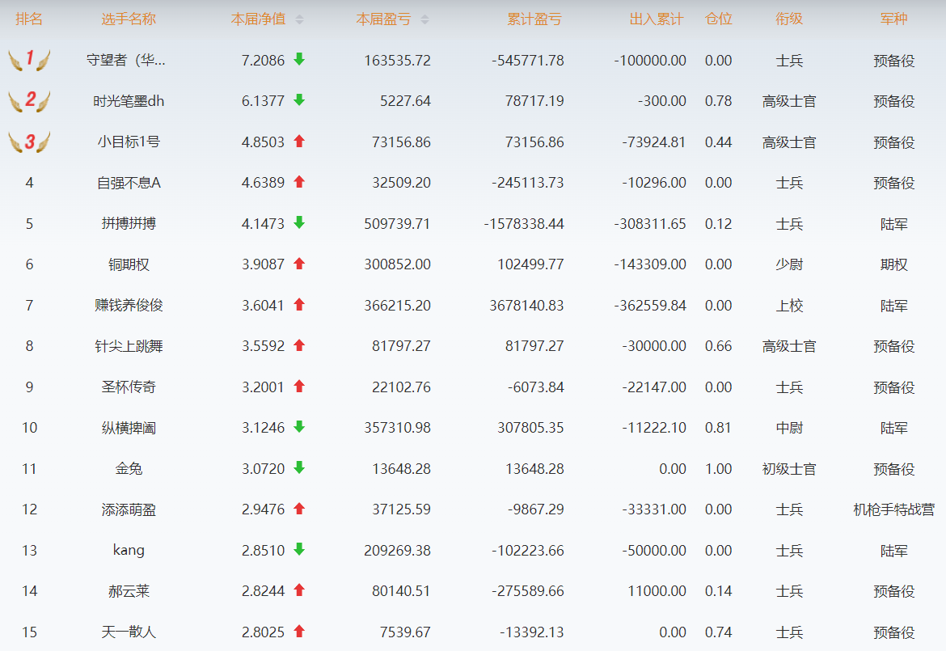Select the 本届盈亏 value 163535.72
This screenshot has height=651, width=946.
coord(398,61)
